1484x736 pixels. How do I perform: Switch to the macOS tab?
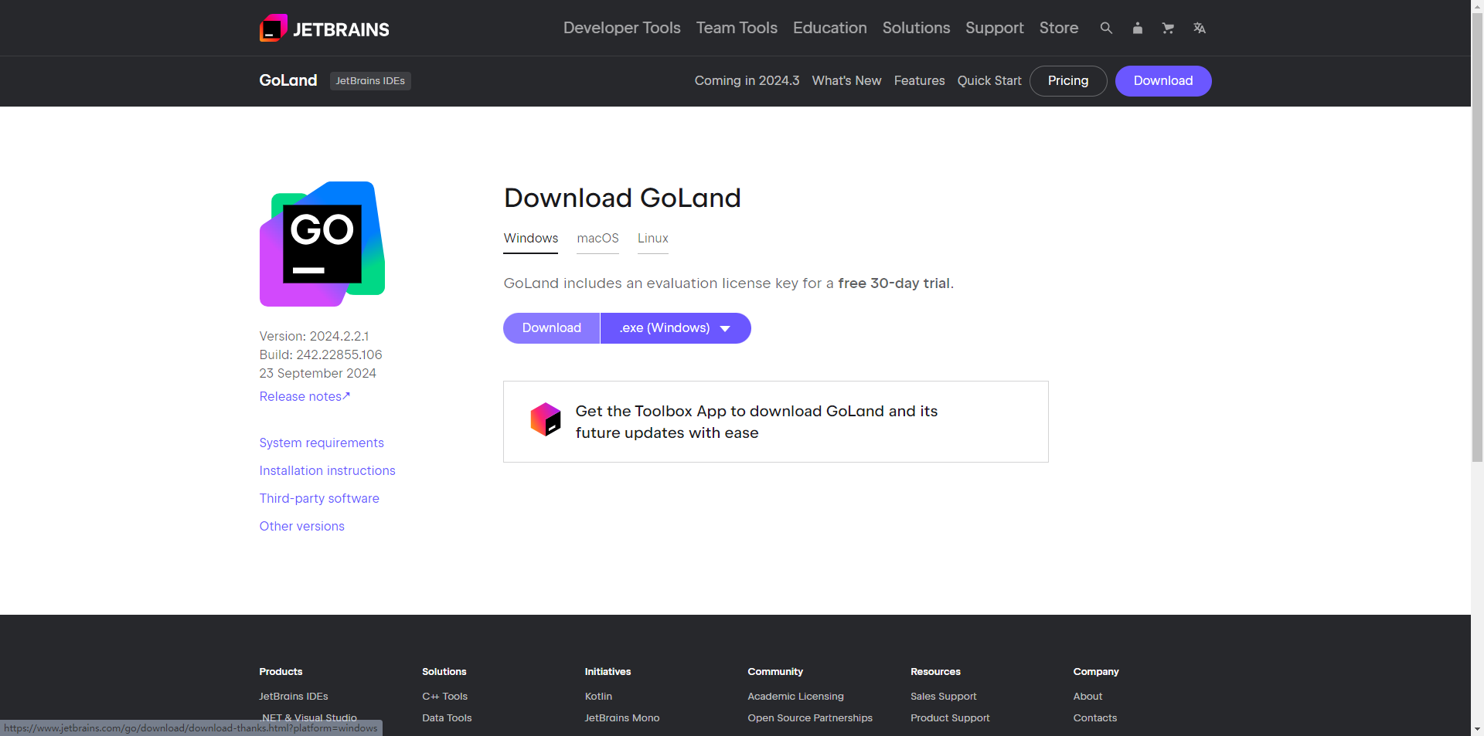coord(597,239)
